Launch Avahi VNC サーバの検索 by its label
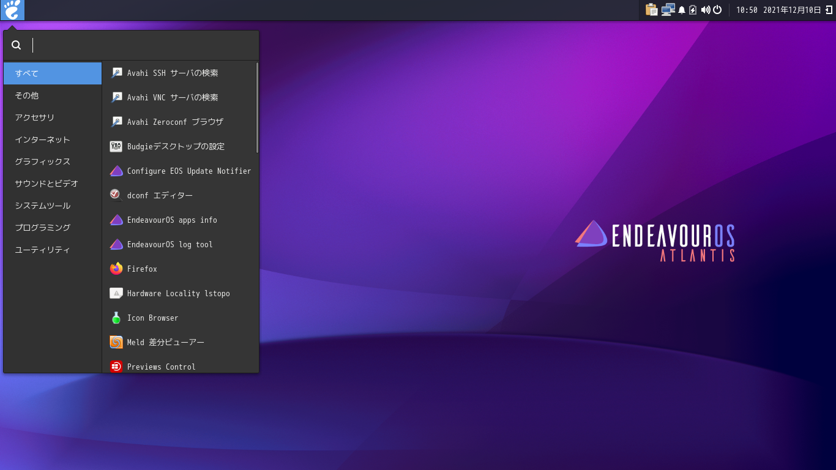Screen dimensions: 836x470 tap(173, 97)
